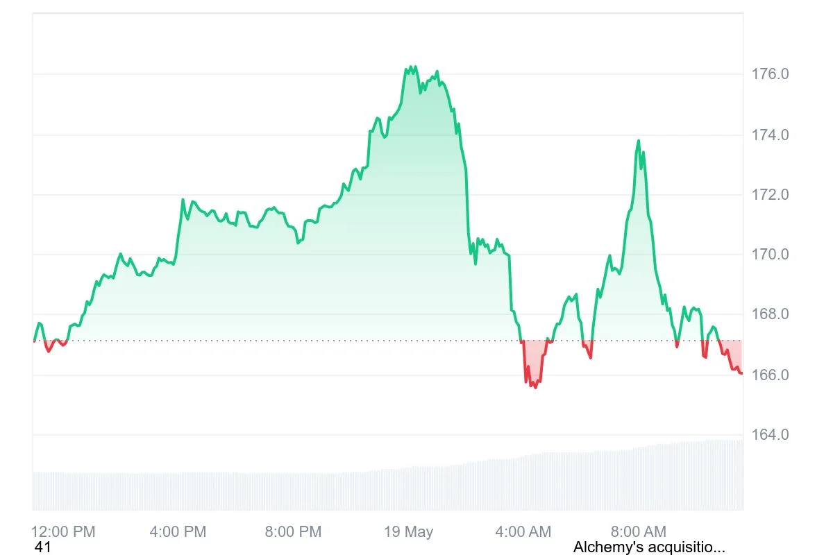Select the 168.0 y-axis label

coord(770,315)
